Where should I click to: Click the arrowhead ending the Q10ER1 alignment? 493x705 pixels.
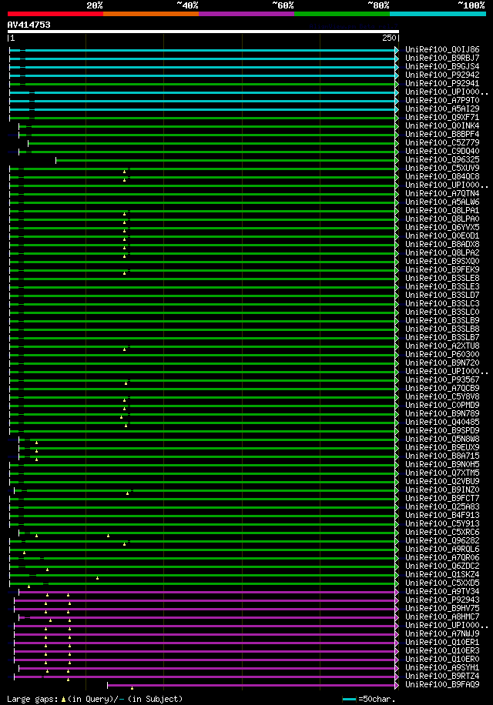point(397,643)
